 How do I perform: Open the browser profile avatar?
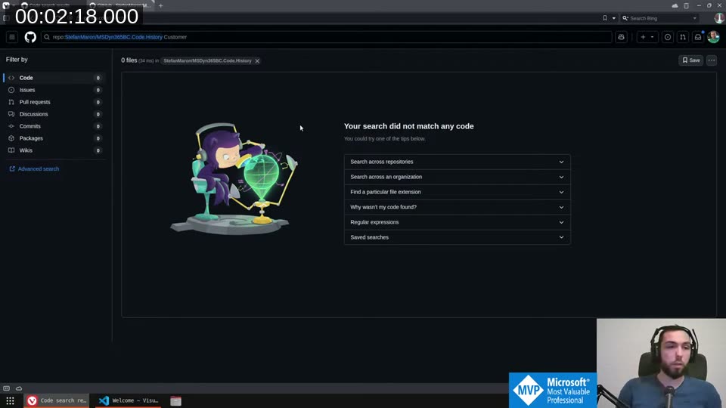click(719, 18)
